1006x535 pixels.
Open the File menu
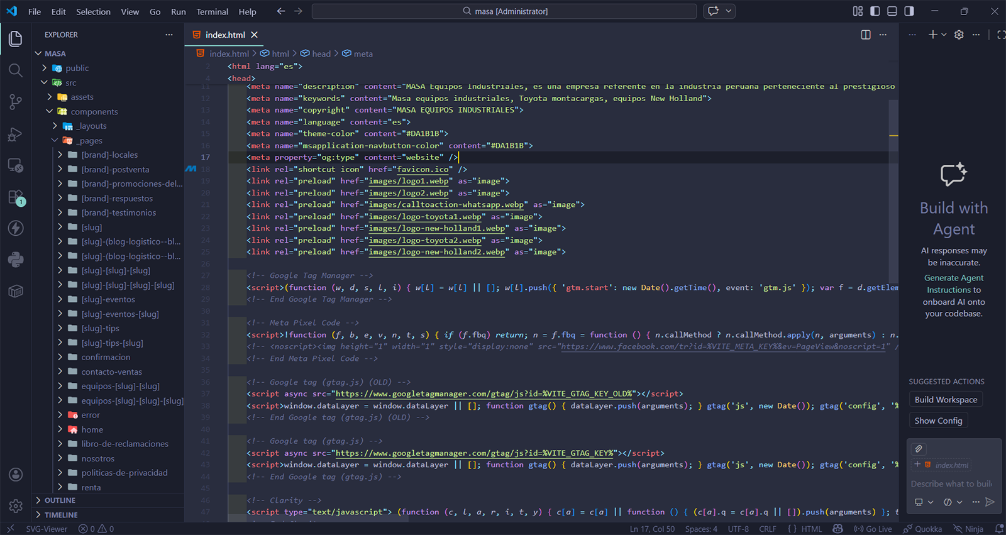[x=35, y=11]
